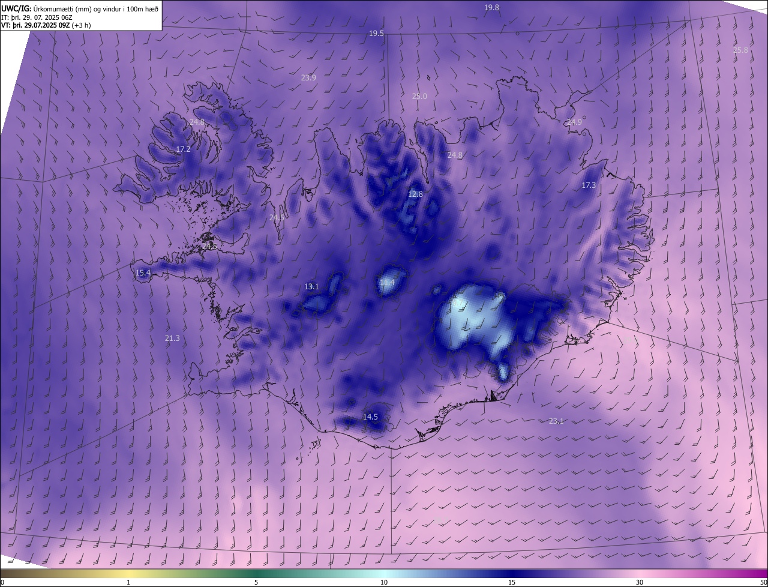
Task: Click the 17.2 value in the Westfjords
Action: click(x=183, y=149)
